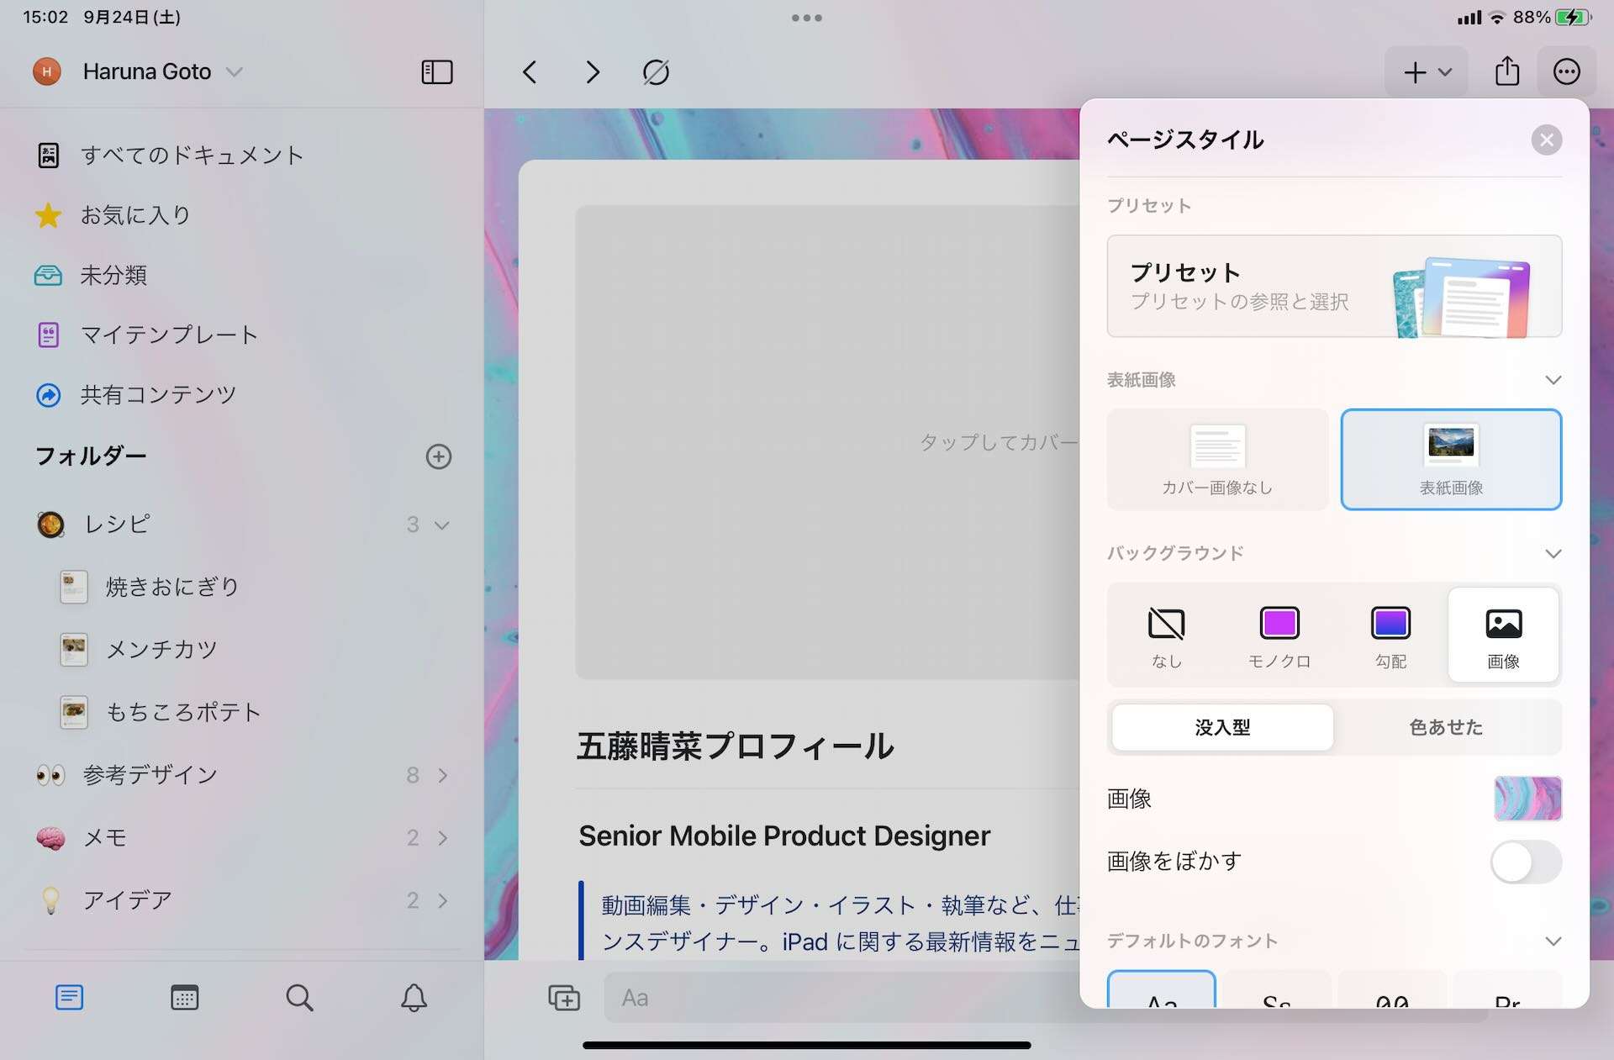This screenshot has width=1614, height=1060.
Task: Open the three-dot more options button
Action: [1566, 72]
